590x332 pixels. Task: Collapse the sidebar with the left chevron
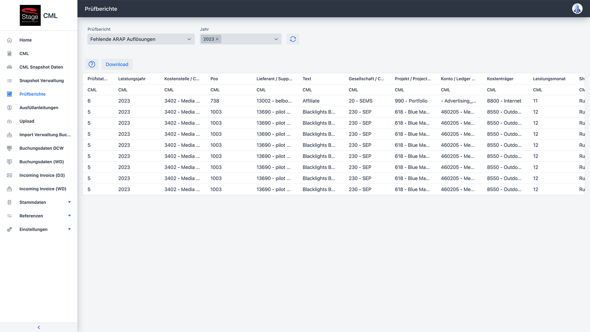[39, 327]
